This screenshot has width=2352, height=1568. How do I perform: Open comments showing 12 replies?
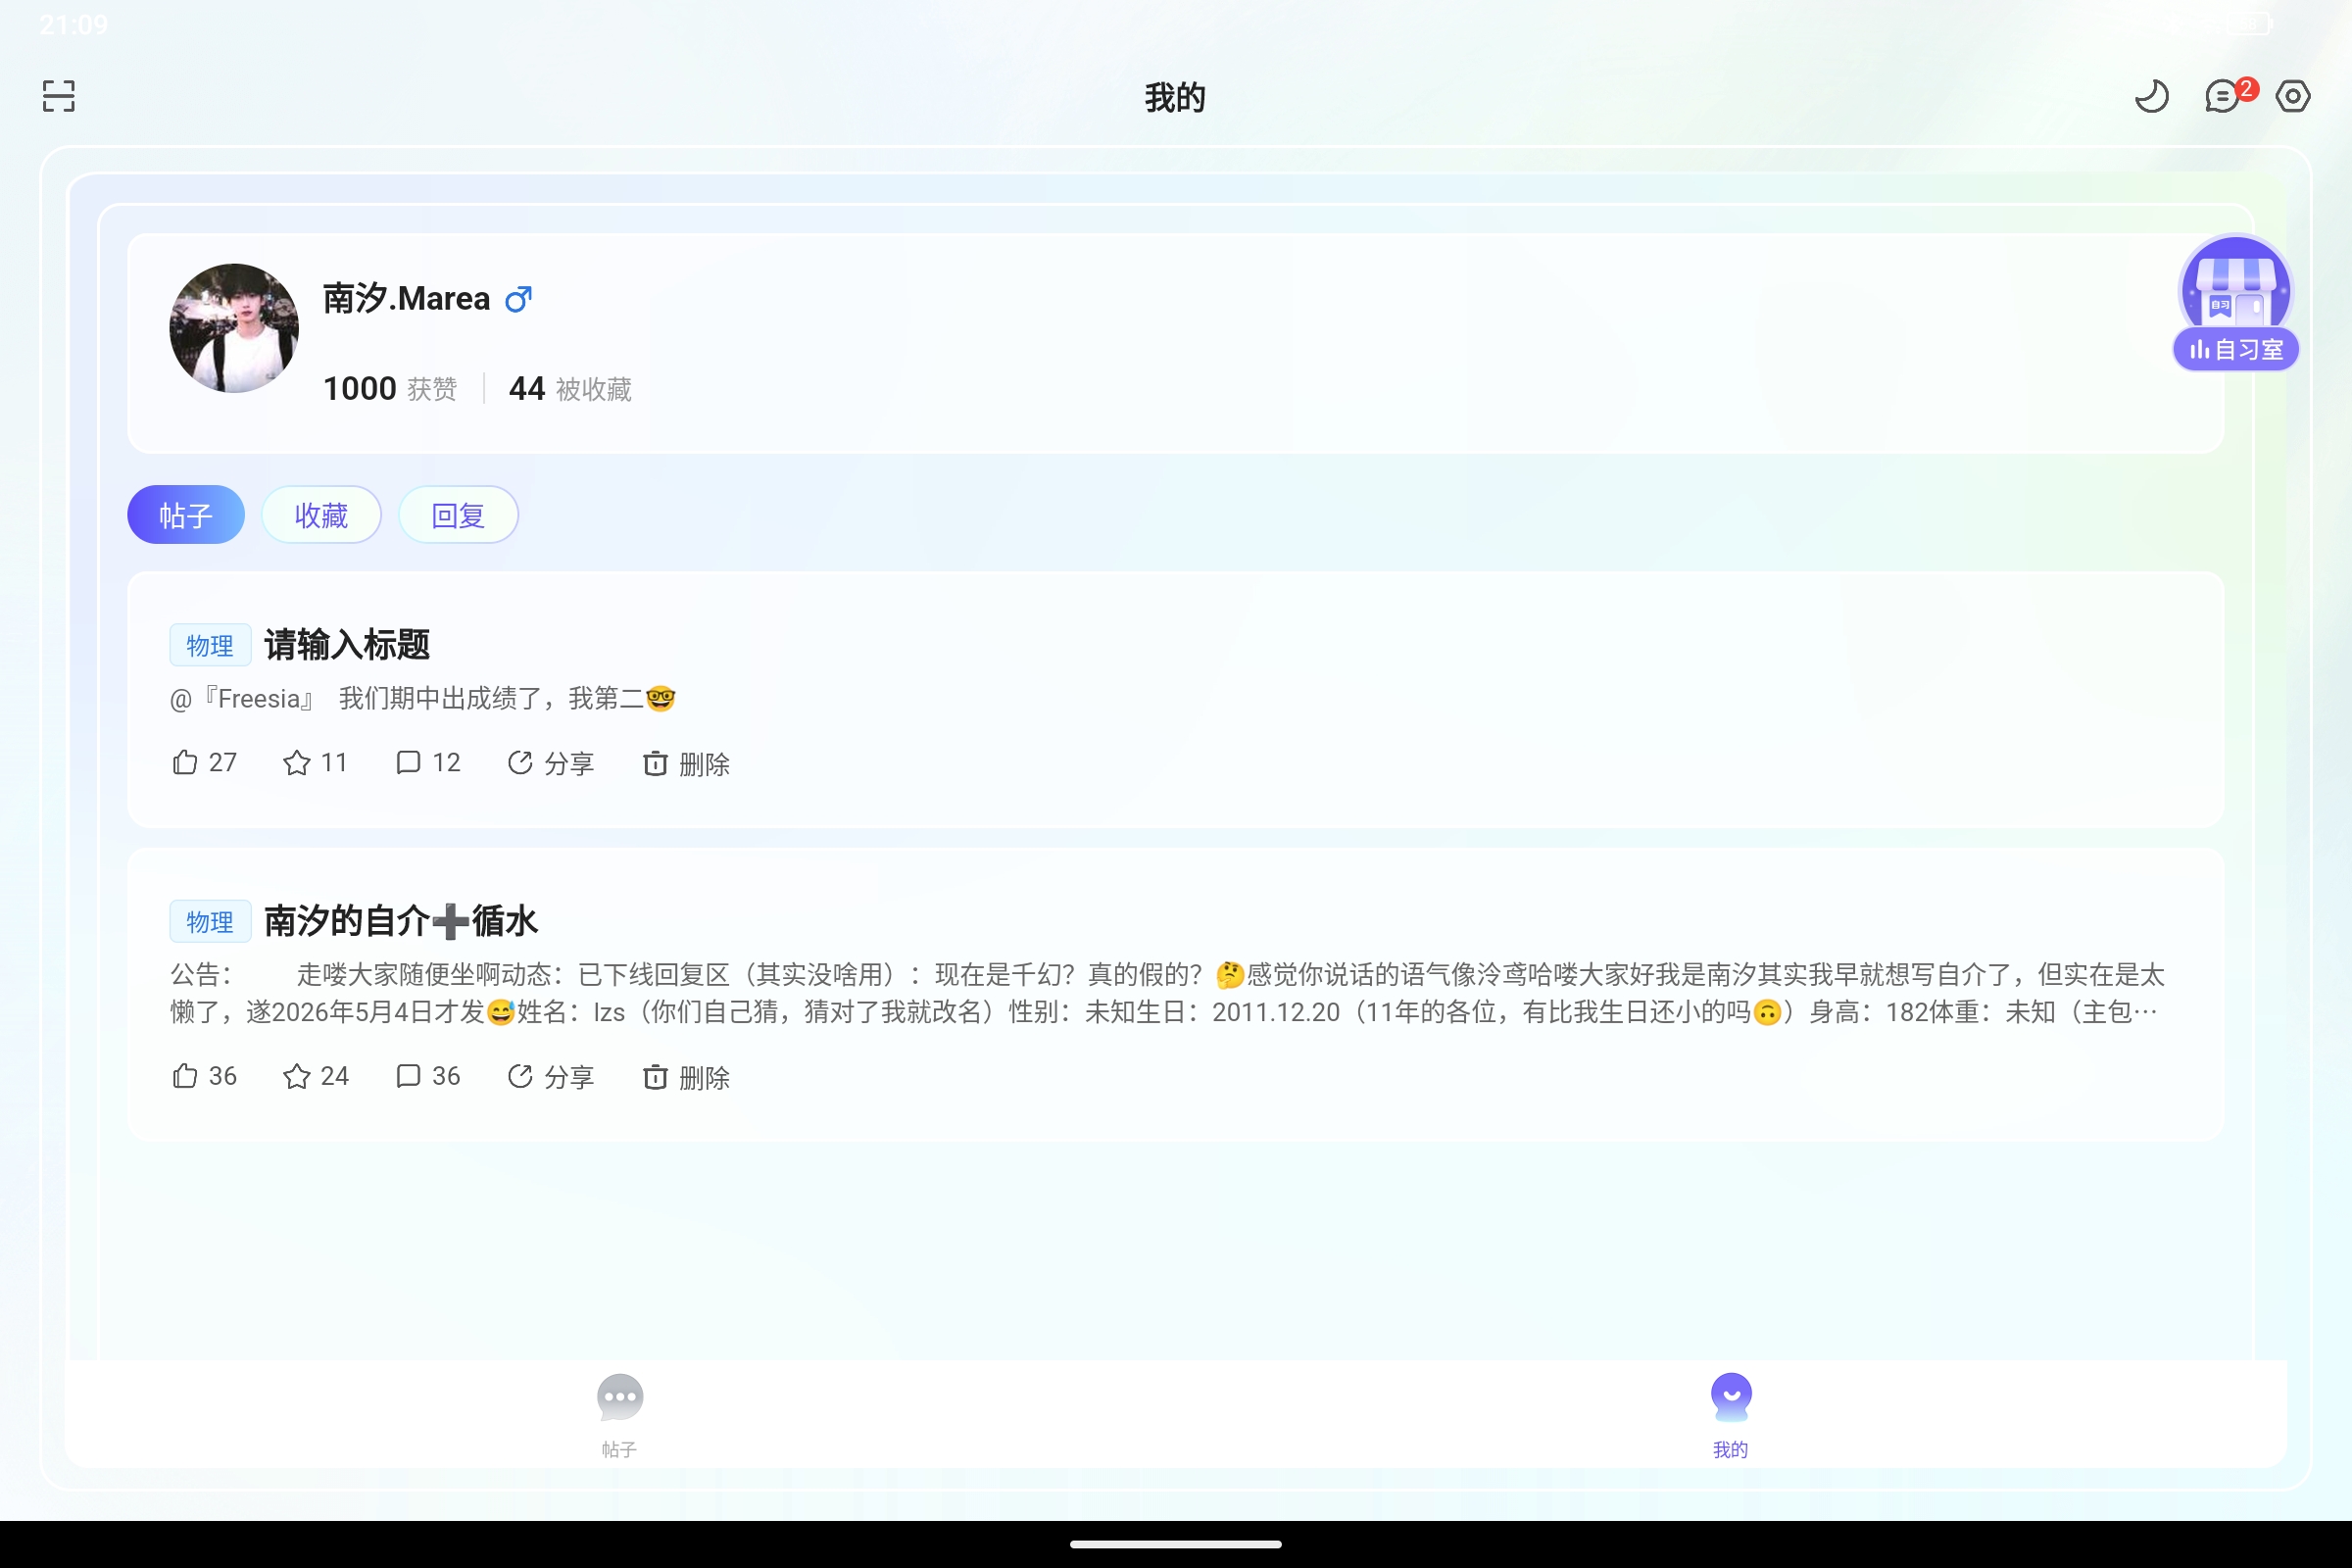coord(428,763)
